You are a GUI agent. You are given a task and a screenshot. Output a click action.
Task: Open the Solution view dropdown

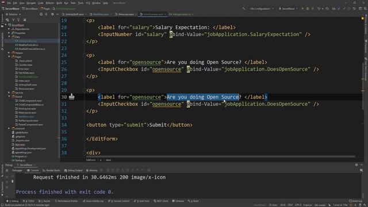(x=13, y=14)
